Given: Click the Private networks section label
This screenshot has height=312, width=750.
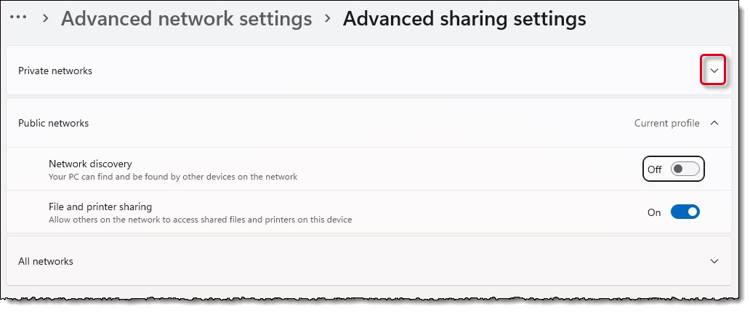Looking at the screenshot, I should [55, 71].
